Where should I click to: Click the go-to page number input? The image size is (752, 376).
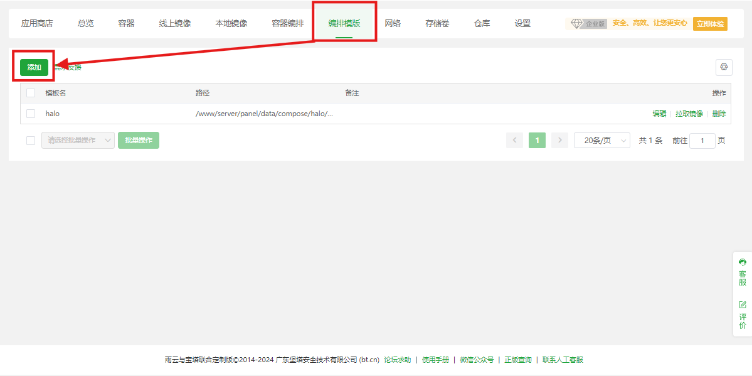702,141
